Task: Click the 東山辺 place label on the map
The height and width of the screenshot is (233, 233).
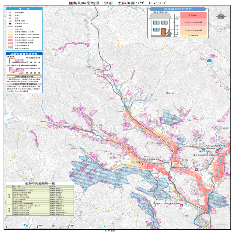Action: pyautogui.click(x=170, y=93)
